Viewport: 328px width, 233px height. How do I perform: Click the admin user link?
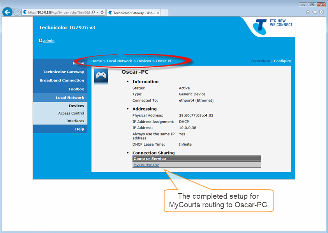coord(49,41)
